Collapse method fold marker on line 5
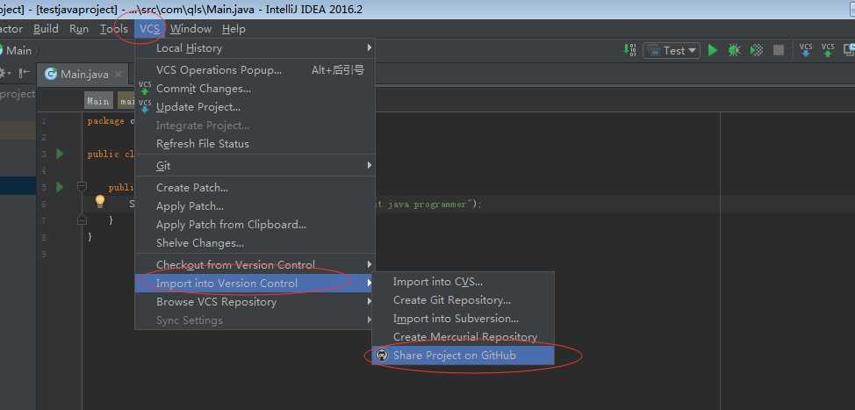Image resolution: width=855 pixels, height=410 pixels. pyautogui.click(x=82, y=187)
